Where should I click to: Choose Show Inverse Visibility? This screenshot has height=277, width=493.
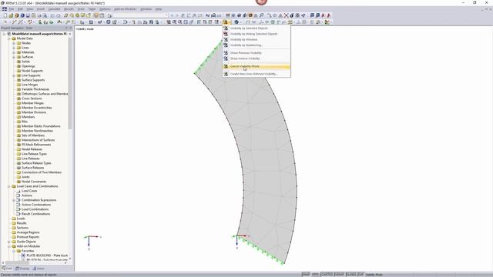(x=257, y=58)
